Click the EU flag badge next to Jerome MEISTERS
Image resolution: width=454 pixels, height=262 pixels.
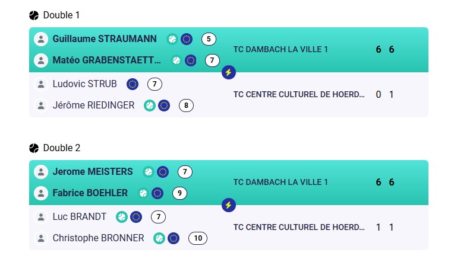pyautogui.click(x=163, y=172)
